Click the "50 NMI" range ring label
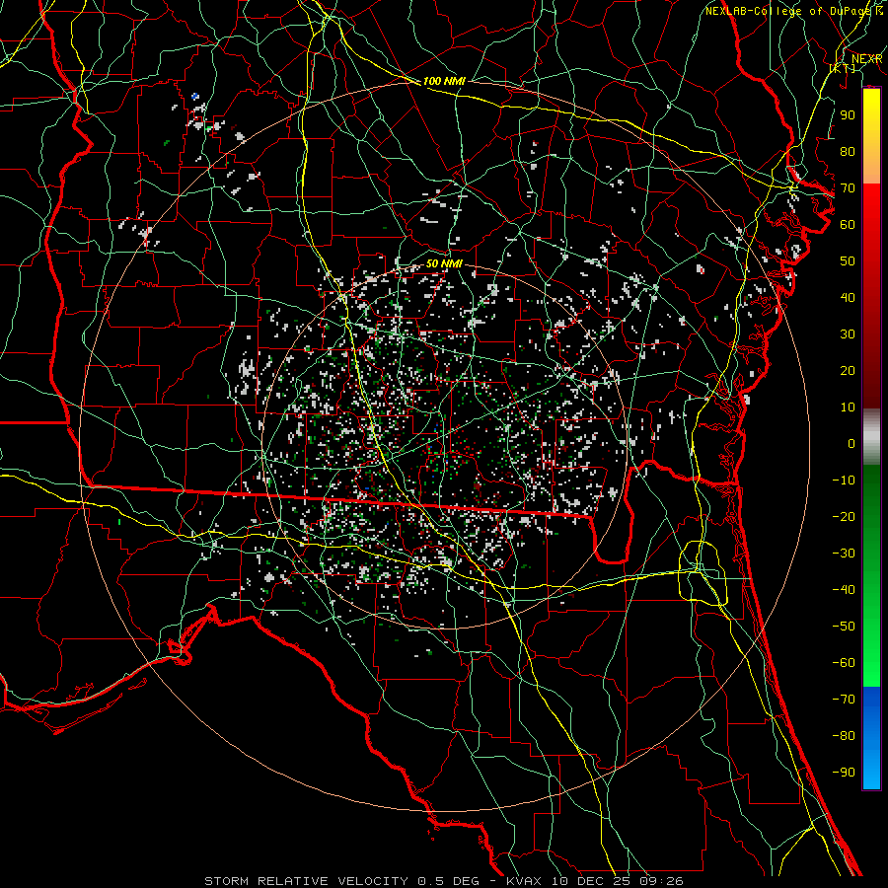 click(x=444, y=263)
